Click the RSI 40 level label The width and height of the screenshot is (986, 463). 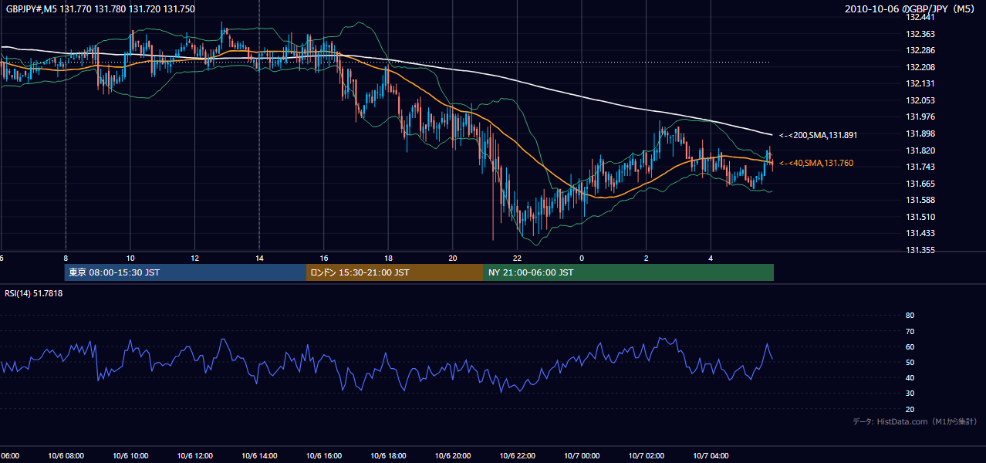pyautogui.click(x=910, y=377)
